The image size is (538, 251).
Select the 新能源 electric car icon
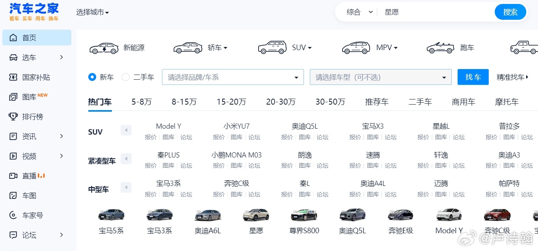coord(104,48)
